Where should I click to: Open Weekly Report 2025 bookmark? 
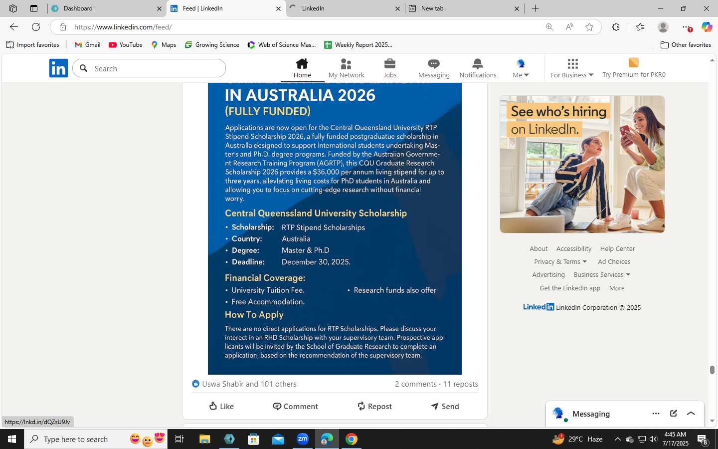coord(358,44)
